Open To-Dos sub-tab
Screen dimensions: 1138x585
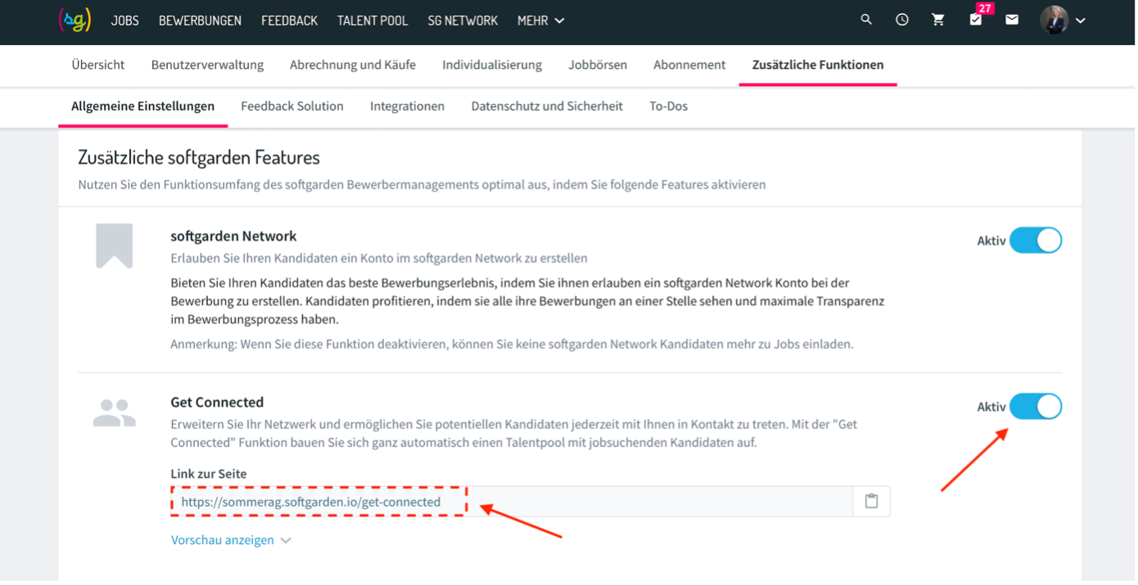pyautogui.click(x=668, y=106)
